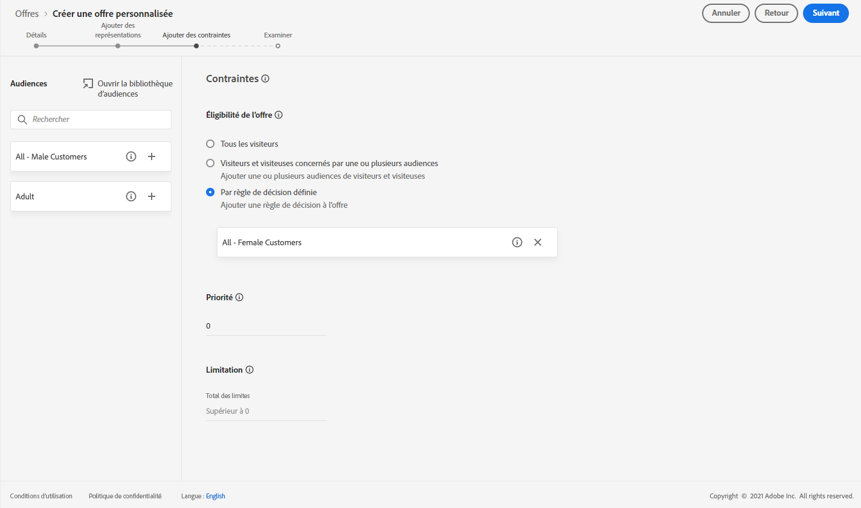Click info icon next to Contraintes heading
Screen dimensions: 861x508
(x=265, y=79)
